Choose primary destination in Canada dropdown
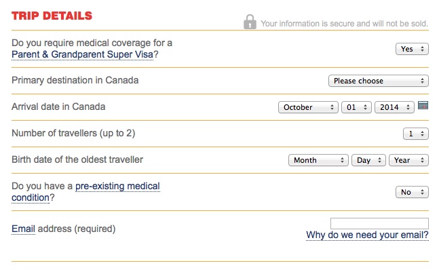Screen dimensions: 439x270 (x=378, y=81)
